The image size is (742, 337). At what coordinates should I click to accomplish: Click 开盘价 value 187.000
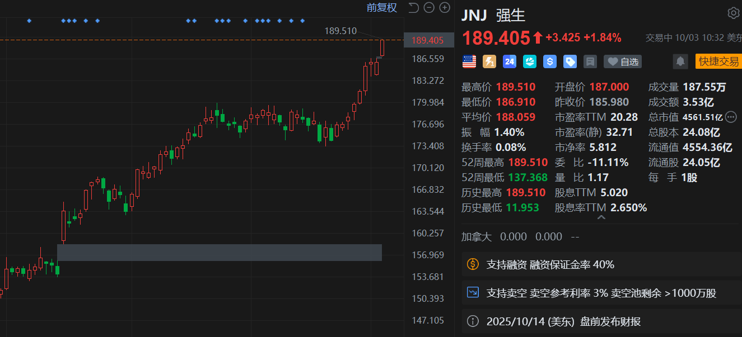pos(608,87)
